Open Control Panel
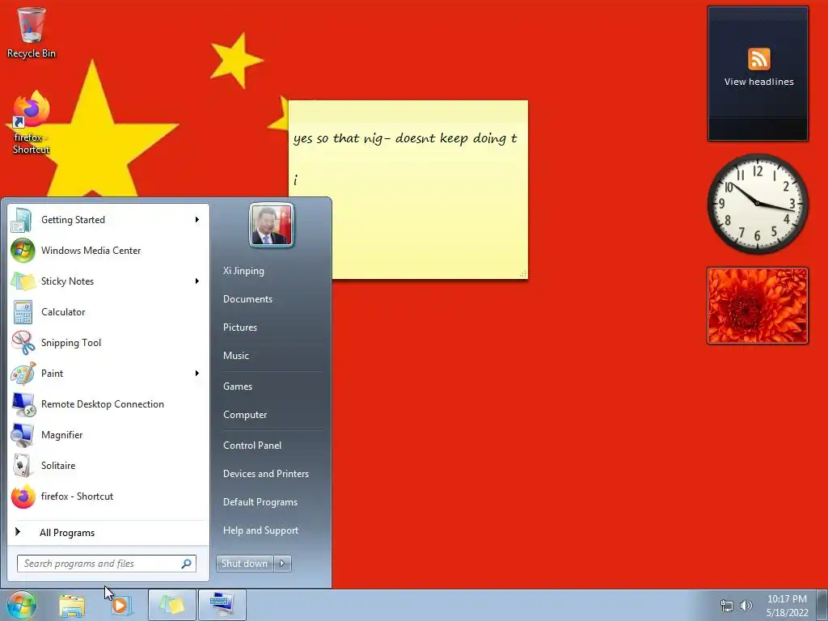The image size is (828, 621). pyautogui.click(x=252, y=446)
